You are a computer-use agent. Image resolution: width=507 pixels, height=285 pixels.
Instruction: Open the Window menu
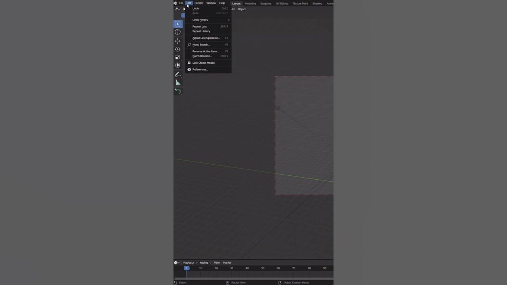pos(211,3)
